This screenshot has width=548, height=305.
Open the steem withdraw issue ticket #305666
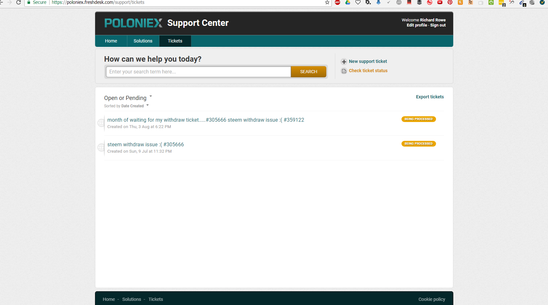point(146,144)
